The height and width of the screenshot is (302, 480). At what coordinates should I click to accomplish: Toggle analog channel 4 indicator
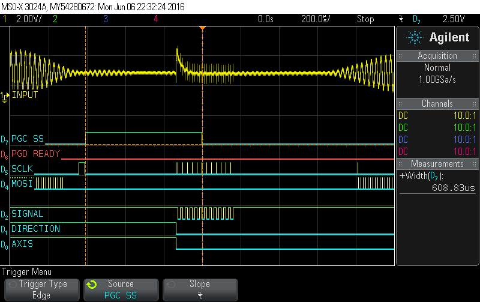pos(156,19)
